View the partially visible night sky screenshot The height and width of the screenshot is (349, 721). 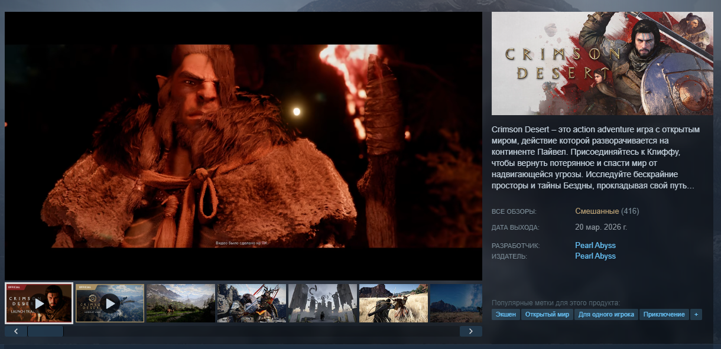[x=456, y=303]
